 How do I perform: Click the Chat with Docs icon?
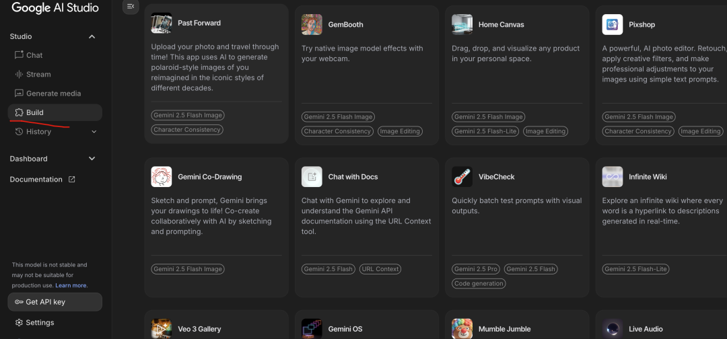click(312, 177)
